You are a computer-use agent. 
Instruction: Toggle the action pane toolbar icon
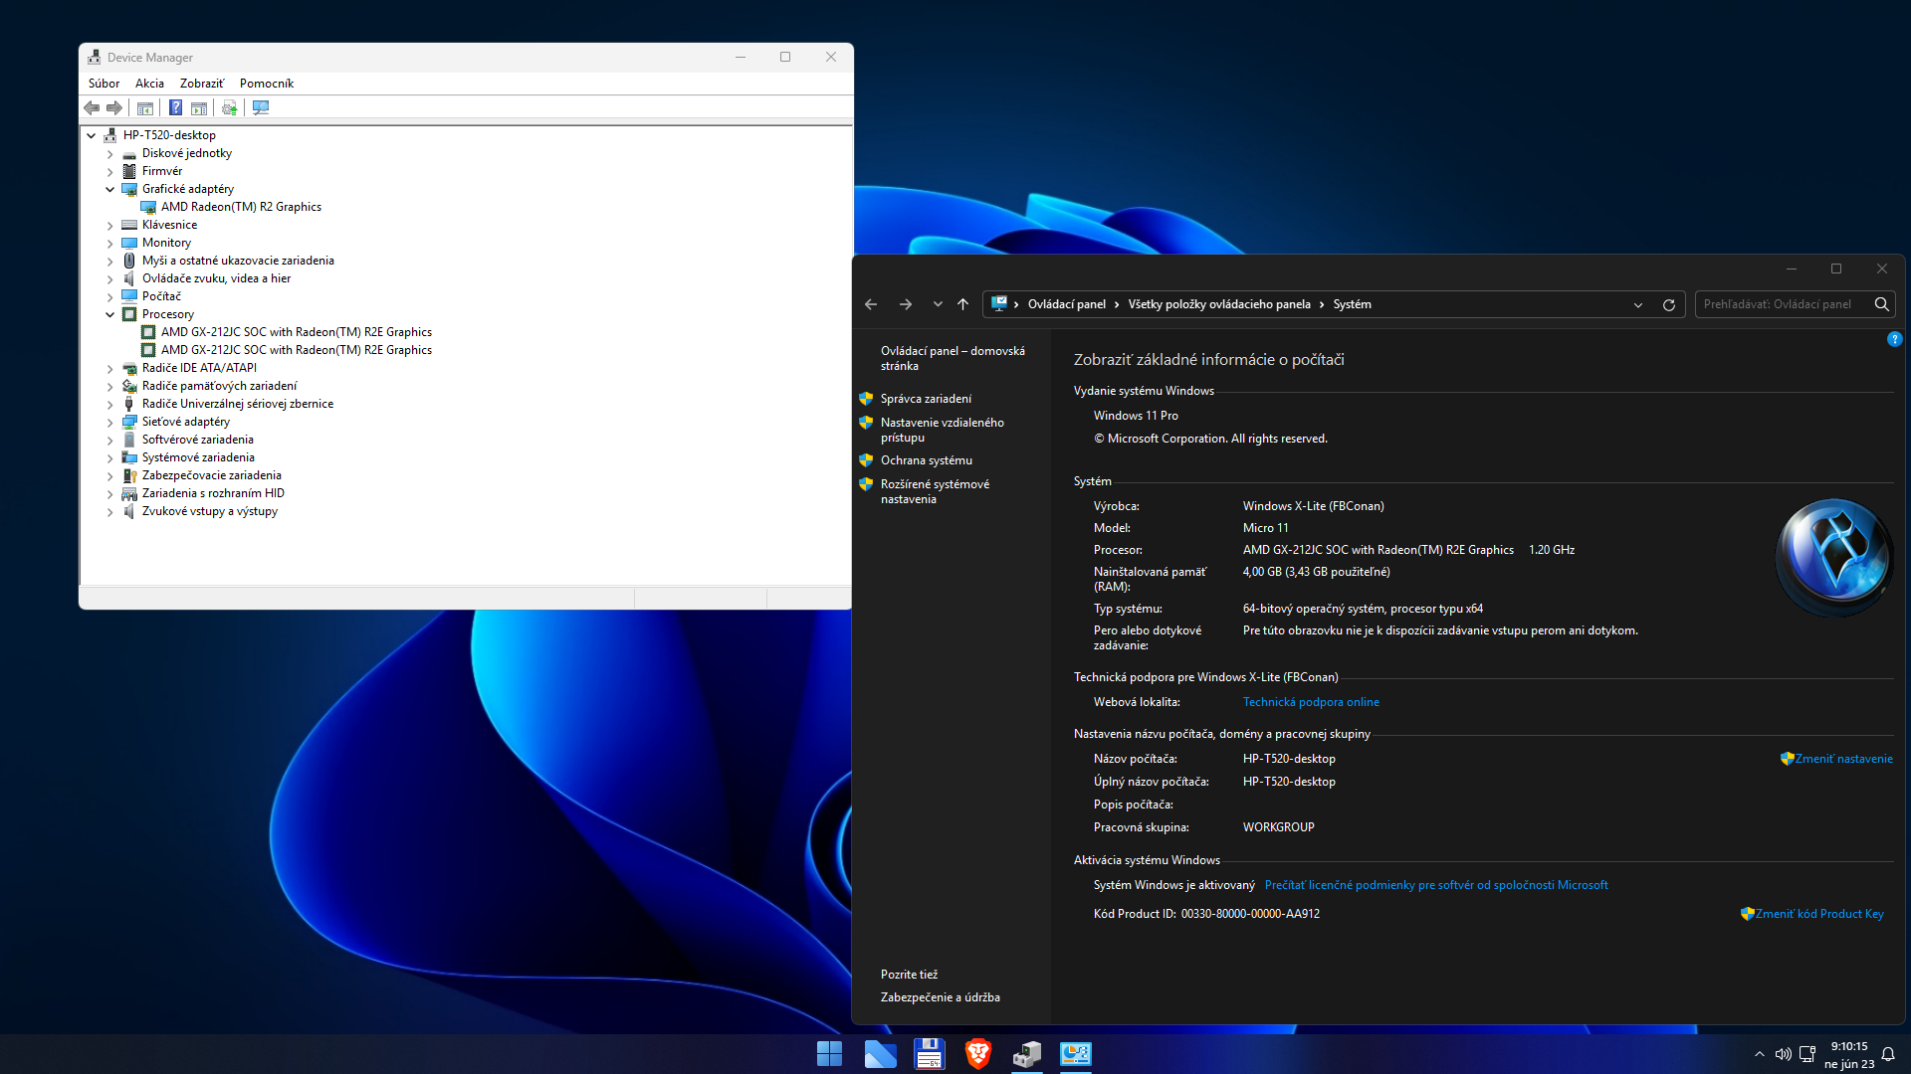199,107
